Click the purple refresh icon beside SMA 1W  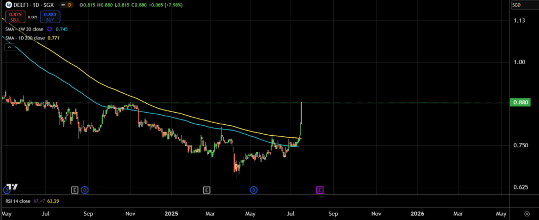coord(51,29)
